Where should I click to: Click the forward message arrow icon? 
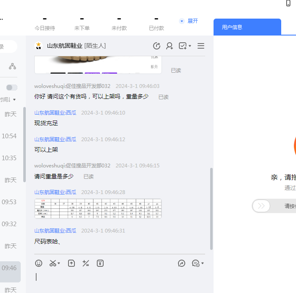click(182, 263)
